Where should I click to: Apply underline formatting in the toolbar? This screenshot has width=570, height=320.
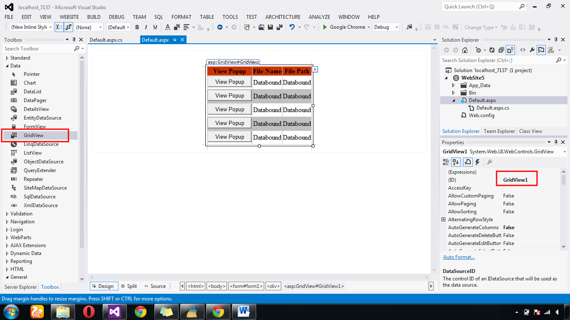155,27
